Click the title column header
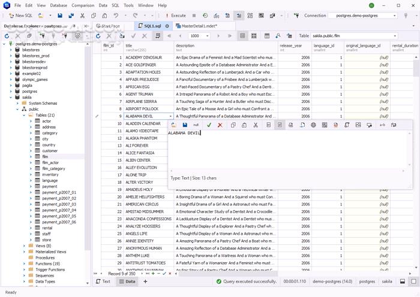The width and height of the screenshot is (420, 297). (148, 47)
